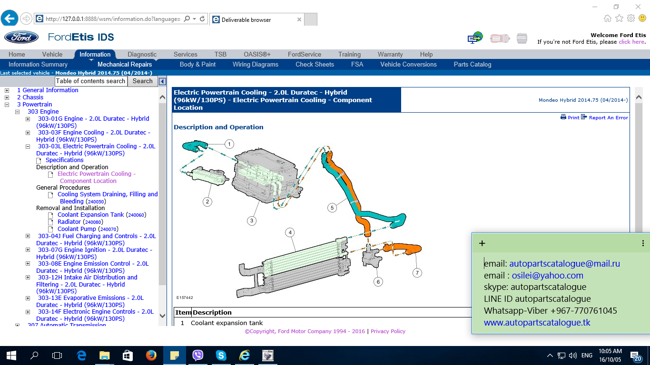650x365 pixels.
Task: Click the vehicle connection computer icon
Action: pyautogui.click(x=475, y=38)
